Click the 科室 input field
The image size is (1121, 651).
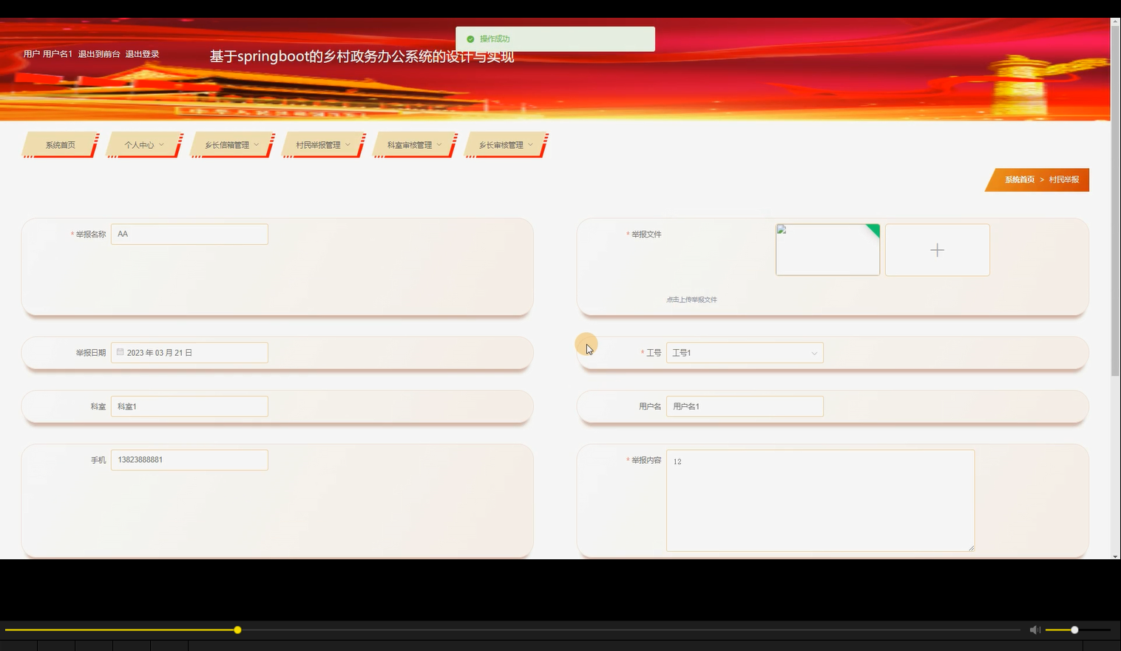(189, 406)
